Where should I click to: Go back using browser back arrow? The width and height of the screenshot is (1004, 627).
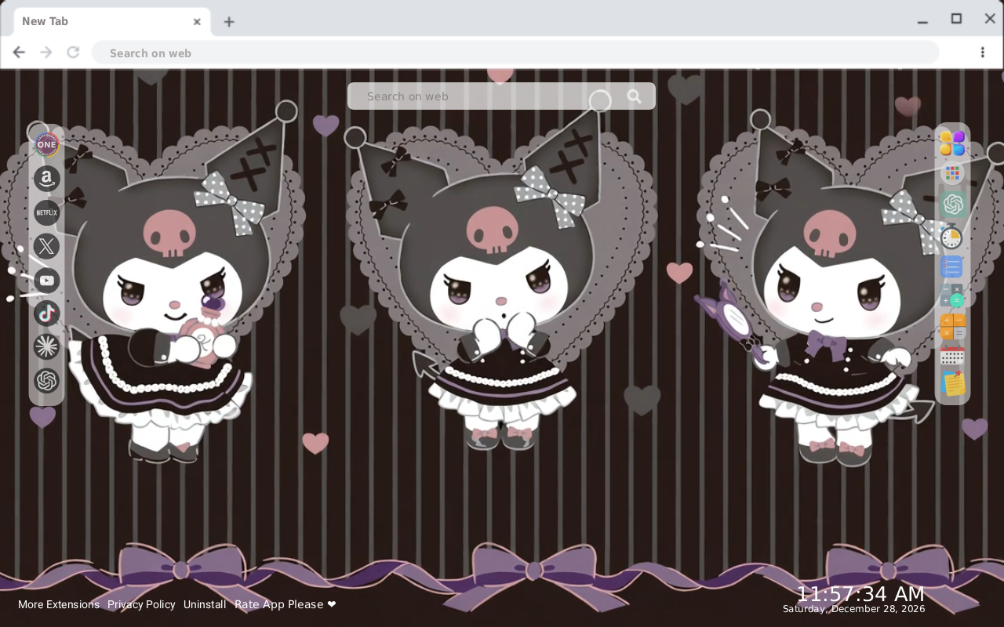[x=19, y=53]
